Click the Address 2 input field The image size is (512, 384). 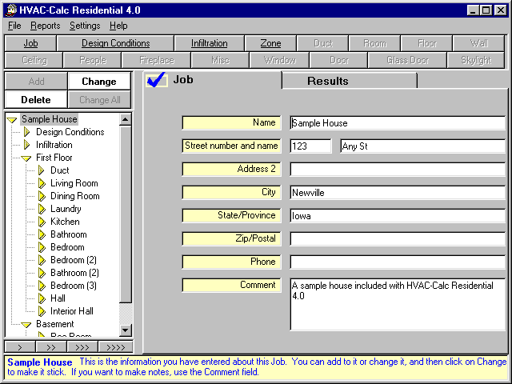click(398, 170)
